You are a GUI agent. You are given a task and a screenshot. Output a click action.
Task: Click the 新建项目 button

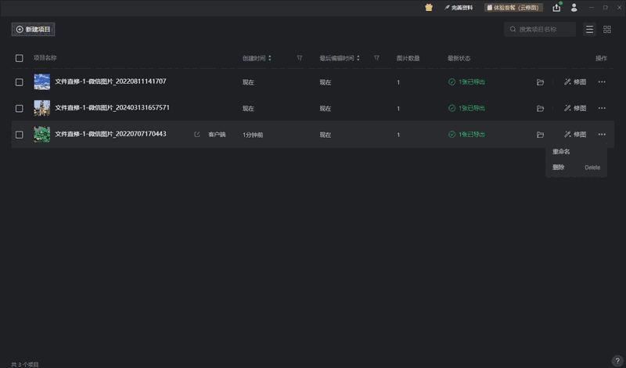pyautogui.click(x=33, y=29)
